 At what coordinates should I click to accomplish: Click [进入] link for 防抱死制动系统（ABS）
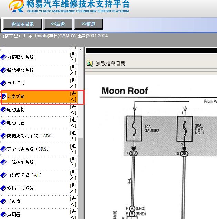click(x=73, y=136)
